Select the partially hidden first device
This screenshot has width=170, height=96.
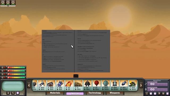(x=35, y=85)
